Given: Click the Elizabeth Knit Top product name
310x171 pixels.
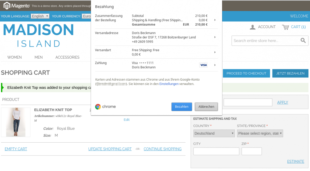Looking at the screenshot, I should click(53, 110).
